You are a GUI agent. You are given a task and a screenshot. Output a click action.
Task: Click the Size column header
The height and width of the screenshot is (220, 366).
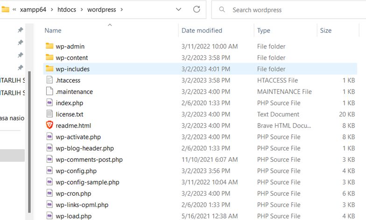[325, 31]
